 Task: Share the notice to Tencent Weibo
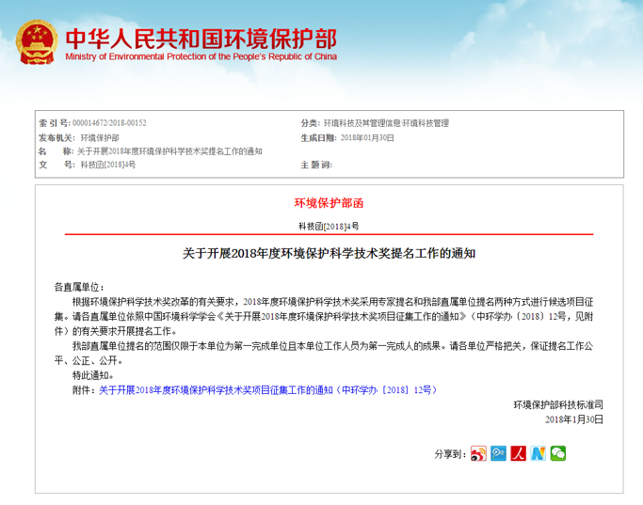click(x=497, y=453)
